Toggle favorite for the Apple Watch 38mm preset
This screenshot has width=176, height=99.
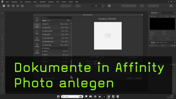pyautogui.click(x=69, y=38)
